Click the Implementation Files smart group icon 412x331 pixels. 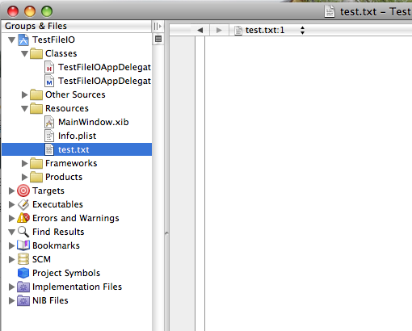click(23, 287)
